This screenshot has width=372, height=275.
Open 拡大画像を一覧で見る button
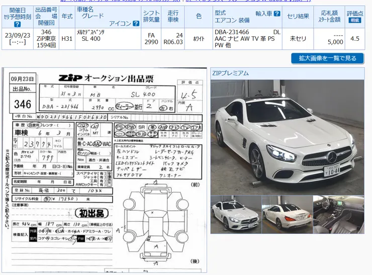point(327,58)
